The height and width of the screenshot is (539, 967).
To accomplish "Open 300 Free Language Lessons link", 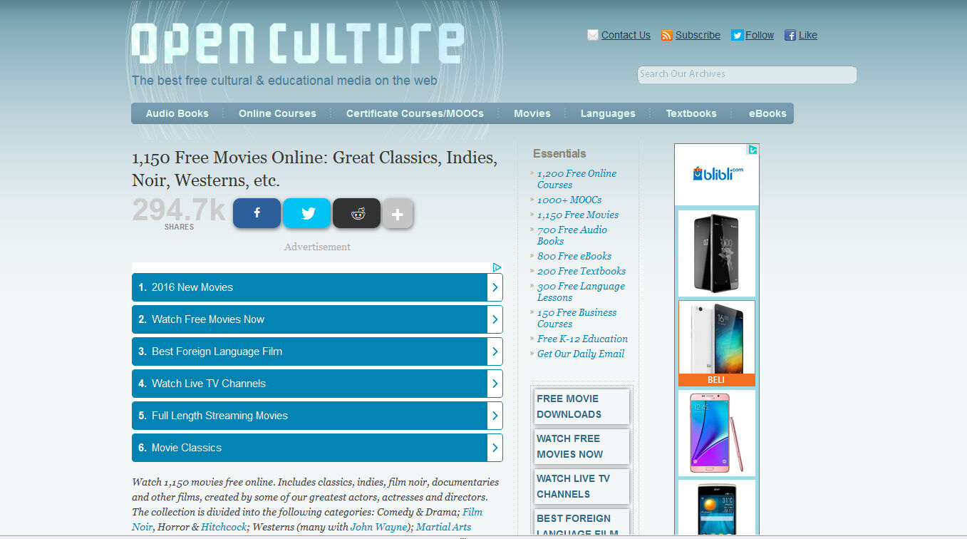I will pos(581,292).
